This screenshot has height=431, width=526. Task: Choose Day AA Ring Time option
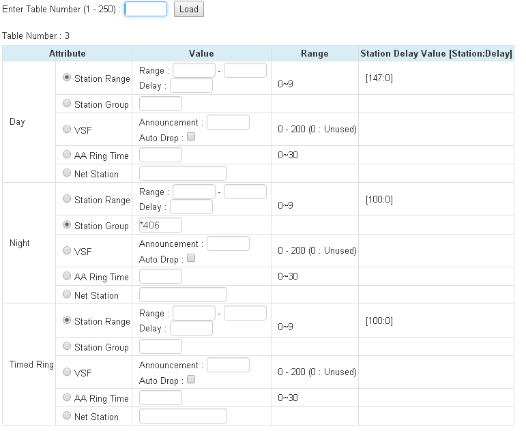67,155
